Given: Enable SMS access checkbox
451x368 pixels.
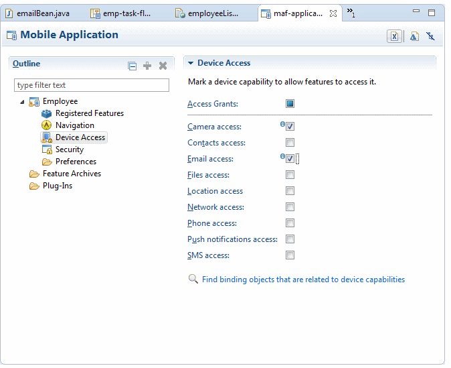Looking at the screenshot, I should pyautogui.click(x=290, y=255).
